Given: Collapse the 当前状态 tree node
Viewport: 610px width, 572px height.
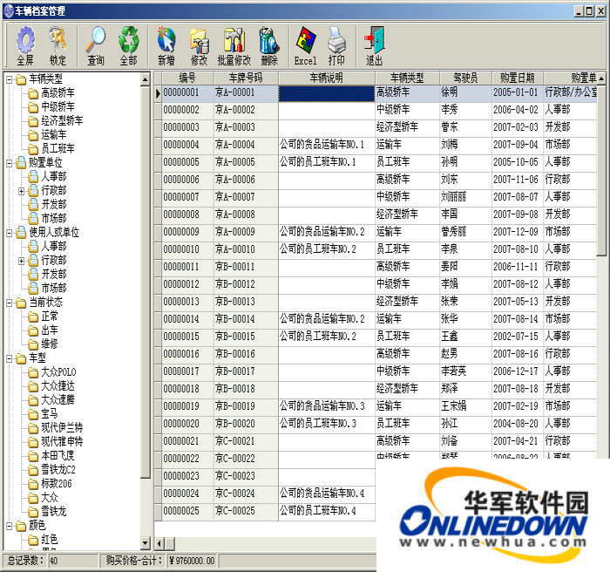Looking at the screenshot, I should [x=10, y=303].
